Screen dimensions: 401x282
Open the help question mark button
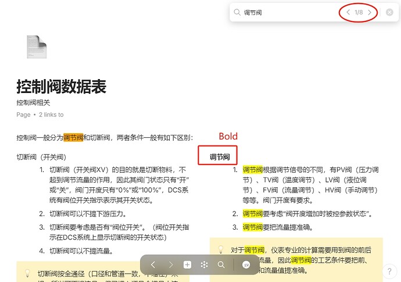tap(389, 271)
